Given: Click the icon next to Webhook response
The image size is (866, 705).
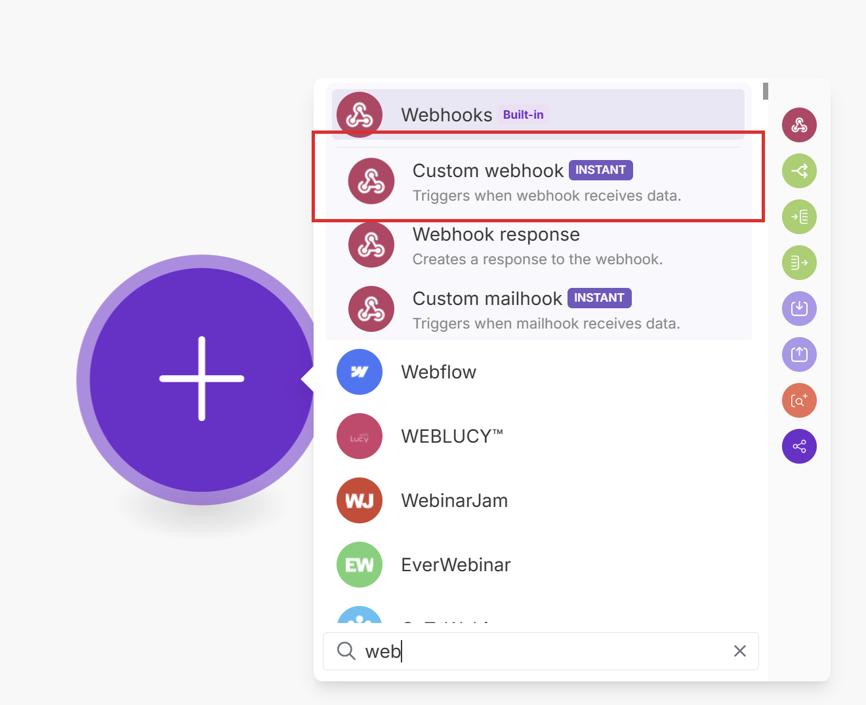Looking at the screenshot, I should click(x=371, y=245).
